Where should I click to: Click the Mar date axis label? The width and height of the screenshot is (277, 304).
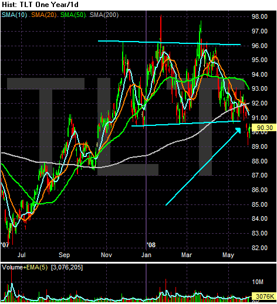[187, 255]
